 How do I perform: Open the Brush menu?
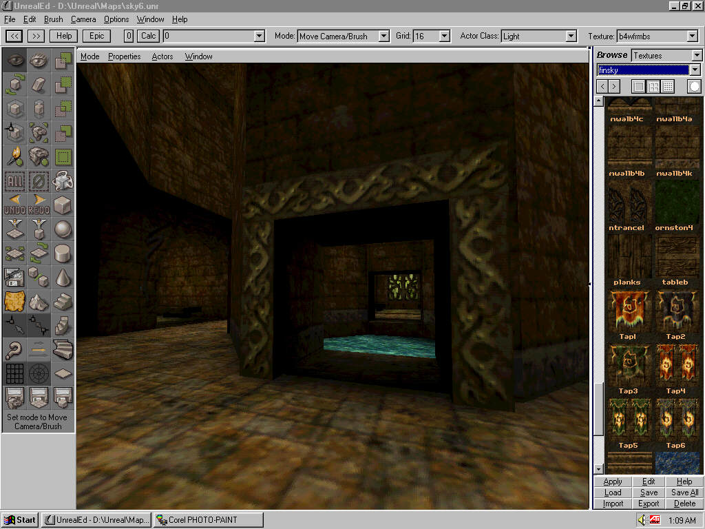53,19
